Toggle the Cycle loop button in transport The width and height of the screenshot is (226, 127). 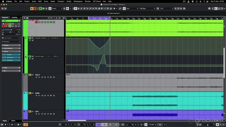click(x=99, y=125)
